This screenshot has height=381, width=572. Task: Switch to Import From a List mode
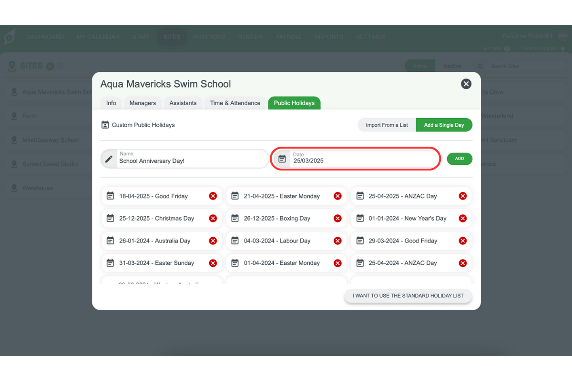pos(387,125)
